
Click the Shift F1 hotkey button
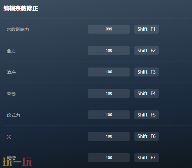tap(147, 29)
